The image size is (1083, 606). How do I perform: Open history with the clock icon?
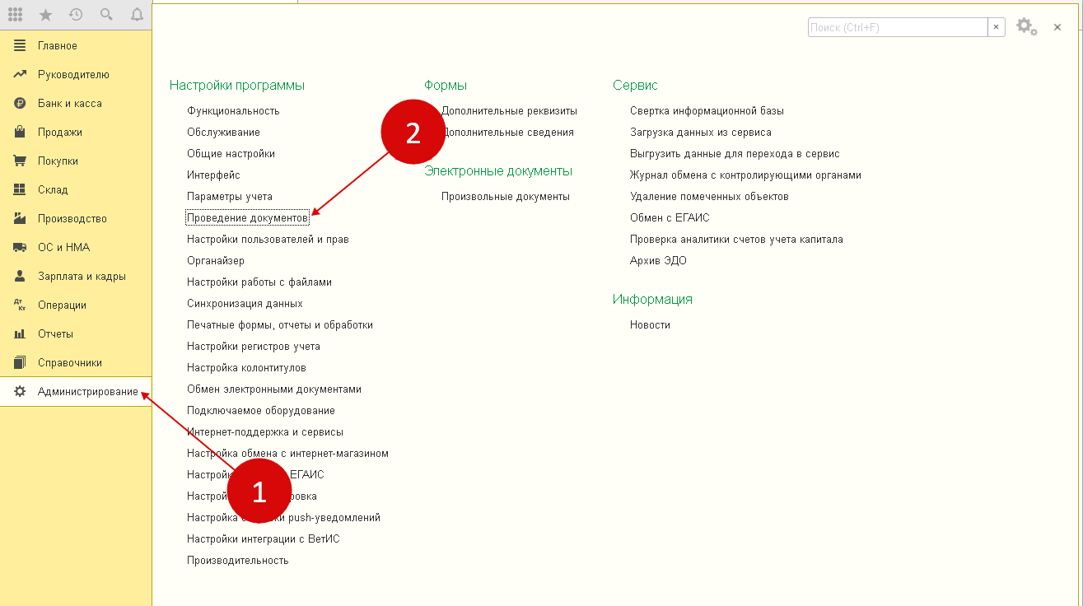(74, 14)
